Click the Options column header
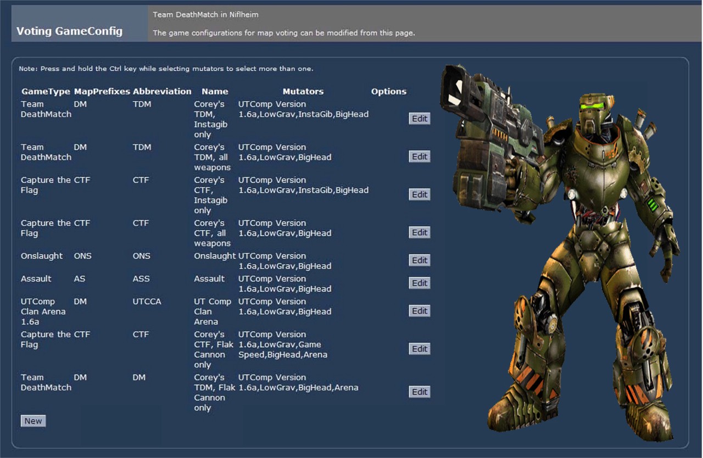 pos(389,91)
